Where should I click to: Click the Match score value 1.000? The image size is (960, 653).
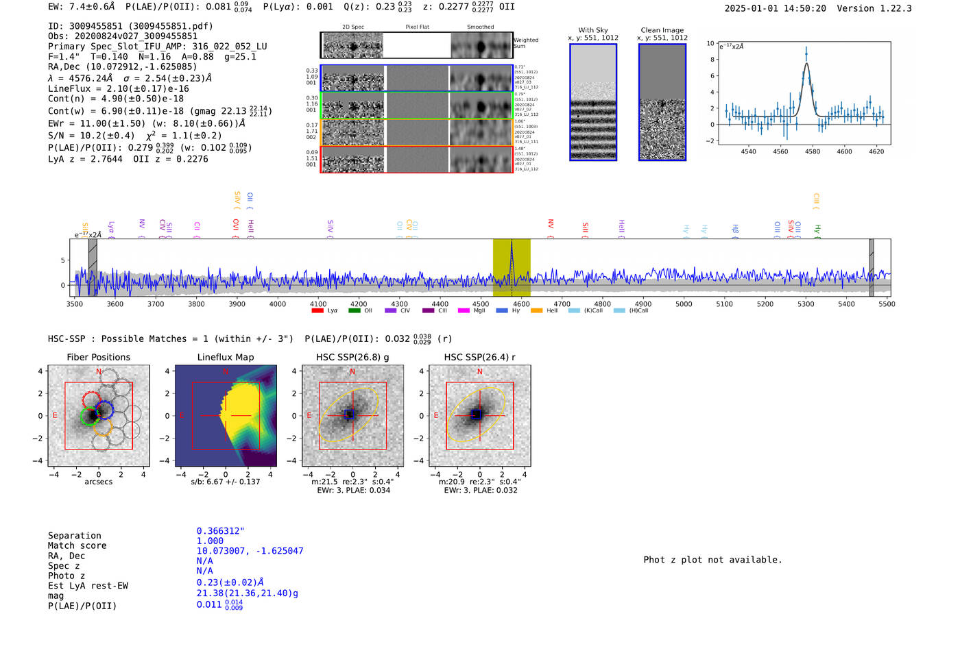tap(210, 541)
